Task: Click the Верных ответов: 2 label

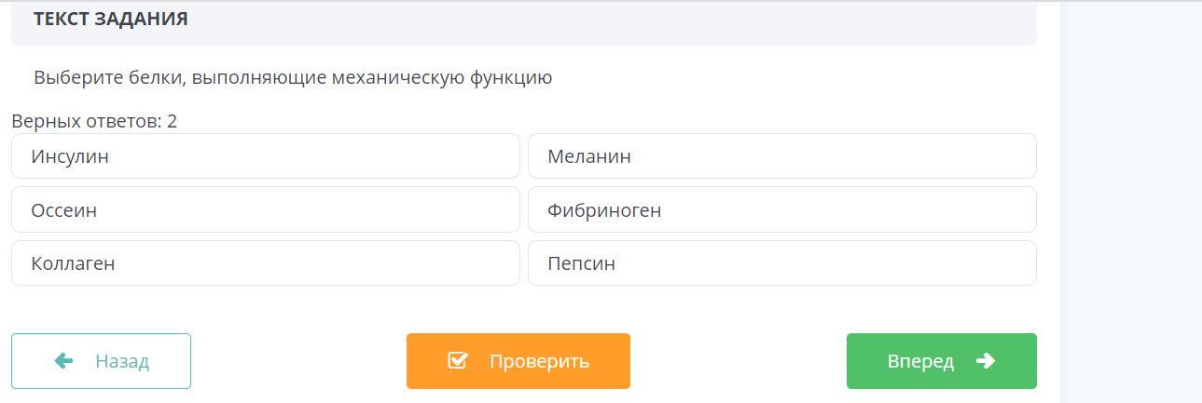Action: pyautogui.click(x=93, y=121)
